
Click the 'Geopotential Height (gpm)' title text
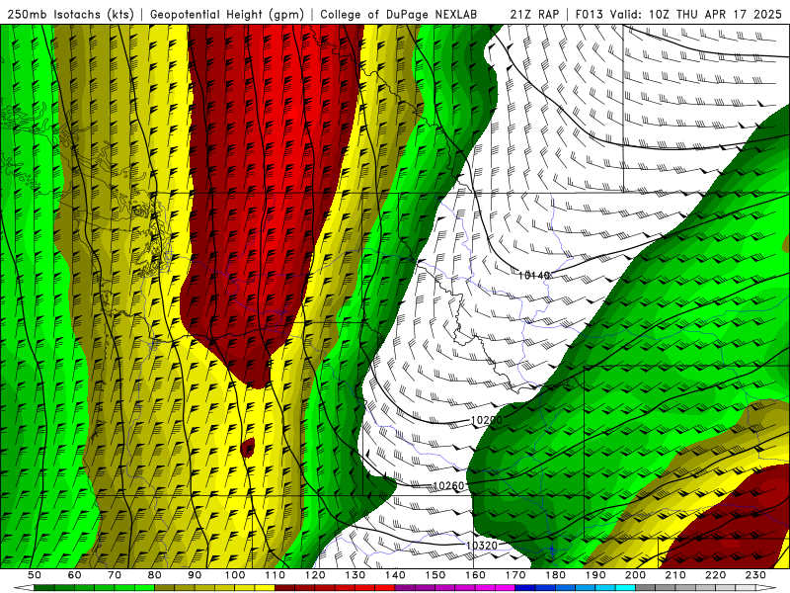(x=227, y=15)
